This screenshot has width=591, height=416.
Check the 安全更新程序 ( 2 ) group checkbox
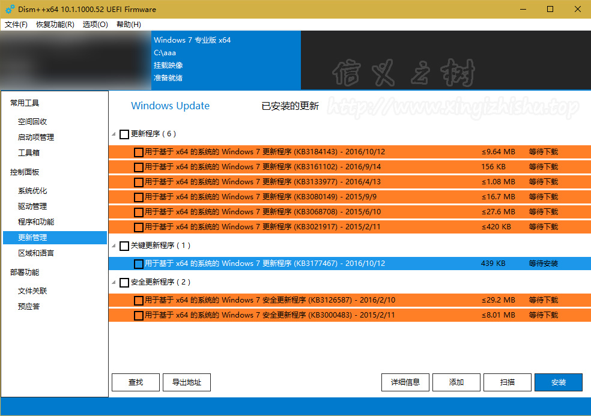[x=126, y=282]
